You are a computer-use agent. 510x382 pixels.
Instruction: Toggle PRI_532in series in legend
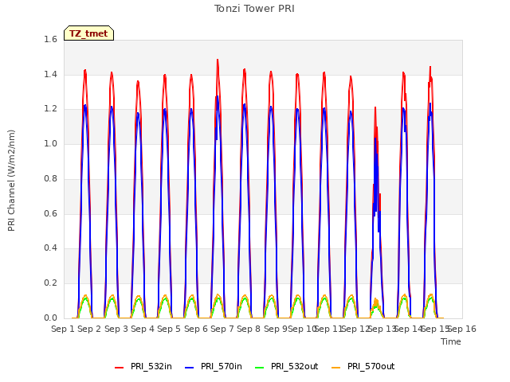coord(143,366)
